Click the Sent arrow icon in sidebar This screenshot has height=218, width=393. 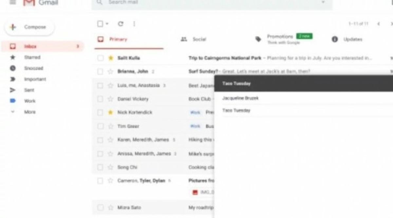coord(13,90)
